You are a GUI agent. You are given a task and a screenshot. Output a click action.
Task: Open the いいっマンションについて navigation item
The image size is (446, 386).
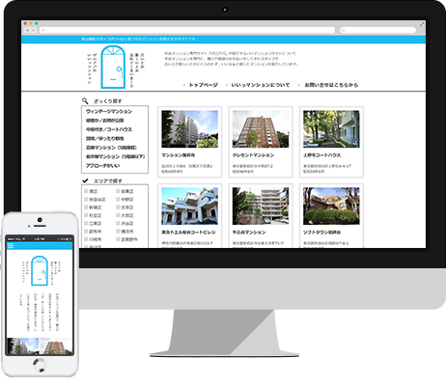coord(261,85)
